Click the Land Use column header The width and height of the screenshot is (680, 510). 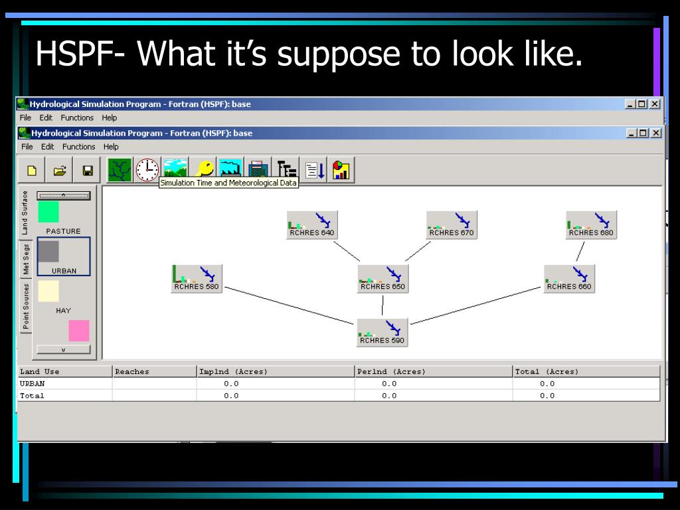coord(65,372)
